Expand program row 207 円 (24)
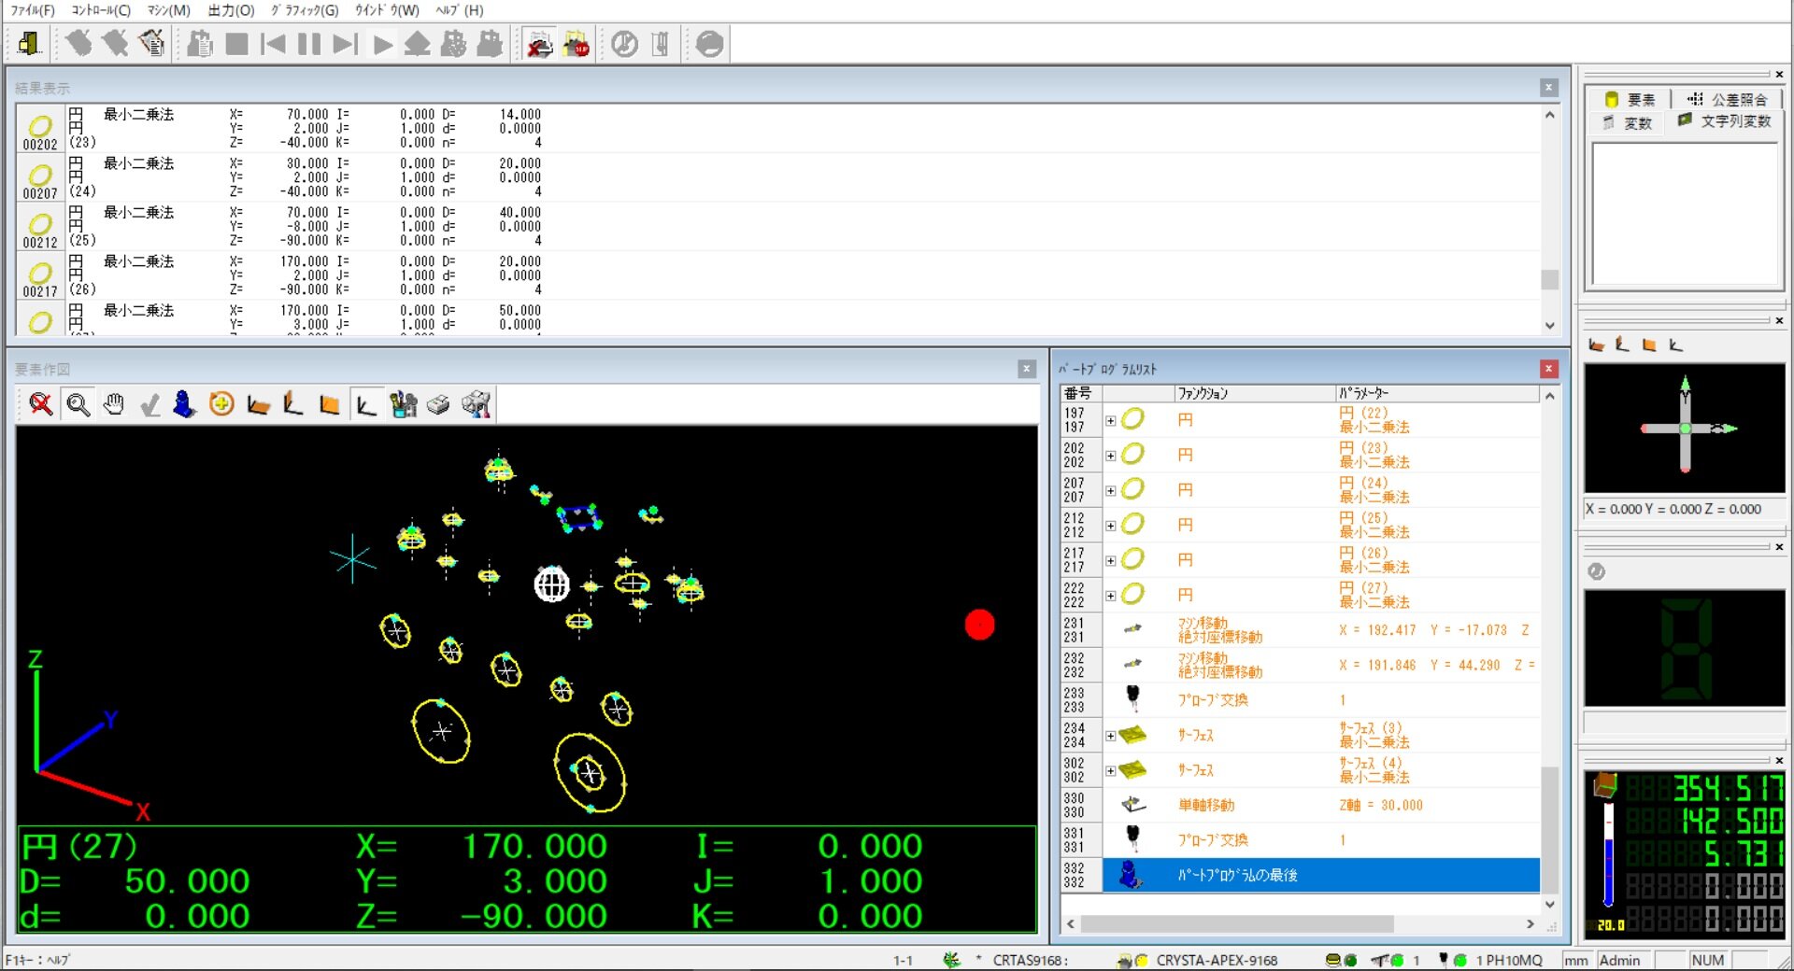The height and width of the screenshot is (971, 1794). 1111,491
